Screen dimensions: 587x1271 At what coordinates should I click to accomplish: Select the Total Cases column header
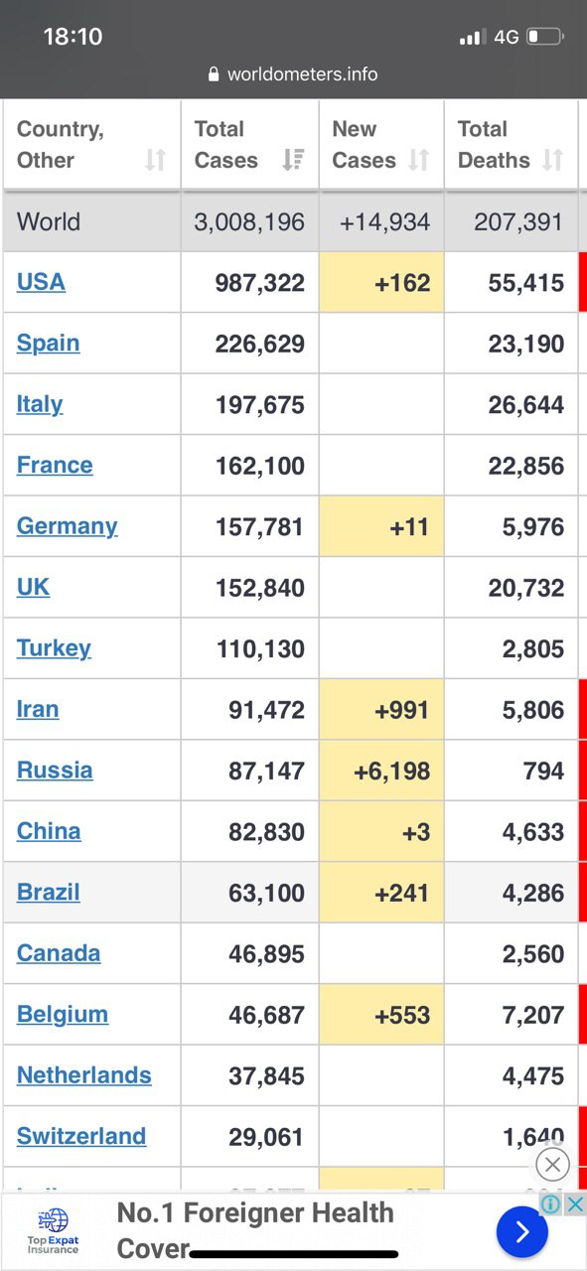(x=249, y=145)
